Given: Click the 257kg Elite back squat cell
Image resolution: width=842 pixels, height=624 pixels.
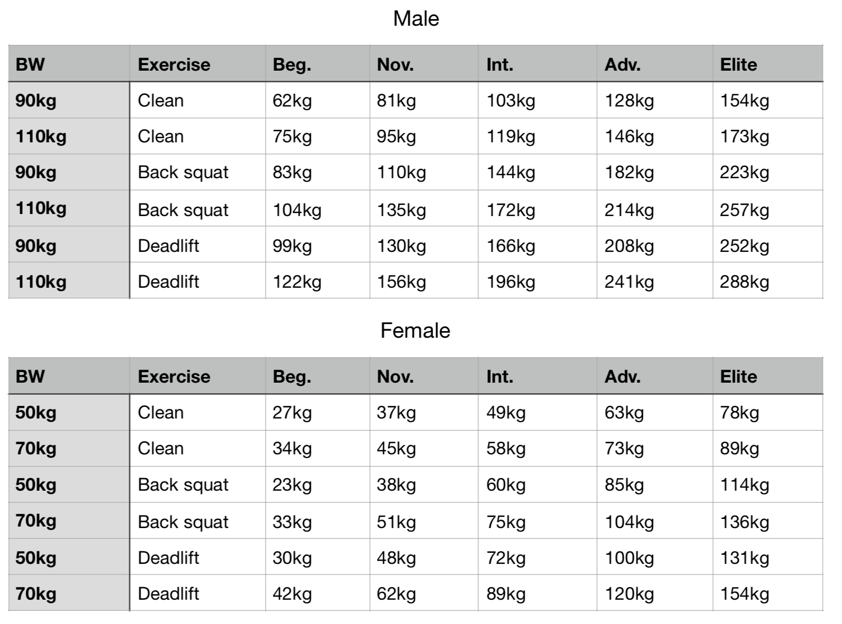Looking at the screenshot, I should tap(768, 209).
